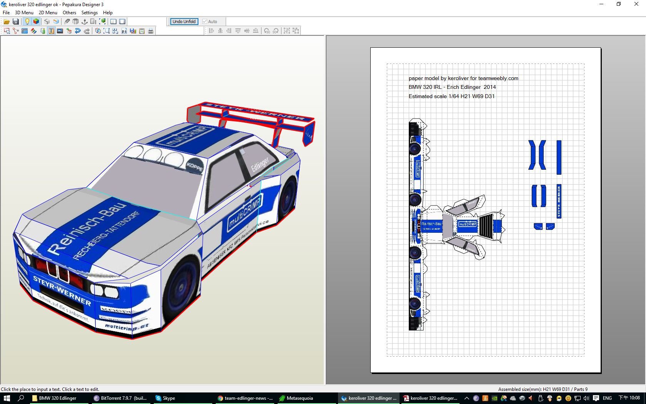The image size is (646, 404).
Task: Select the Input Text tool icon
Action: click(51, 31)
